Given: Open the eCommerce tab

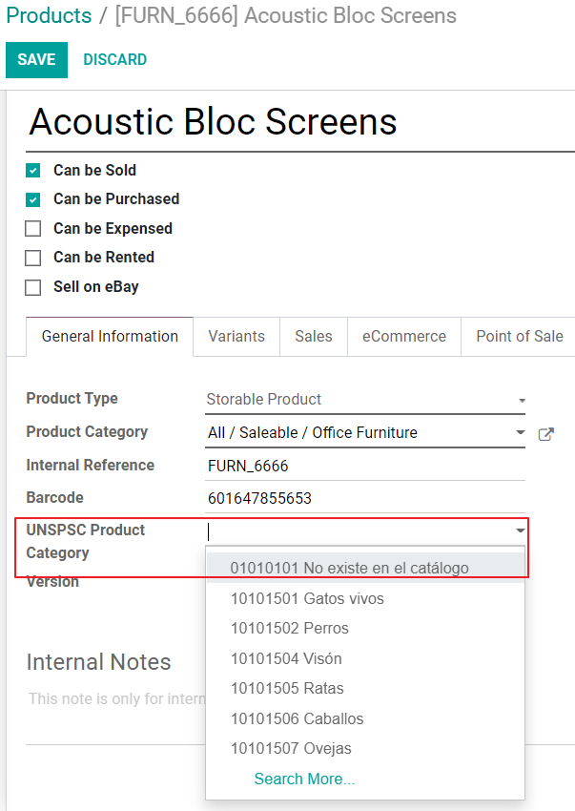Looking at the screenshot, I should pyautogui.click(x=403, y=336).
